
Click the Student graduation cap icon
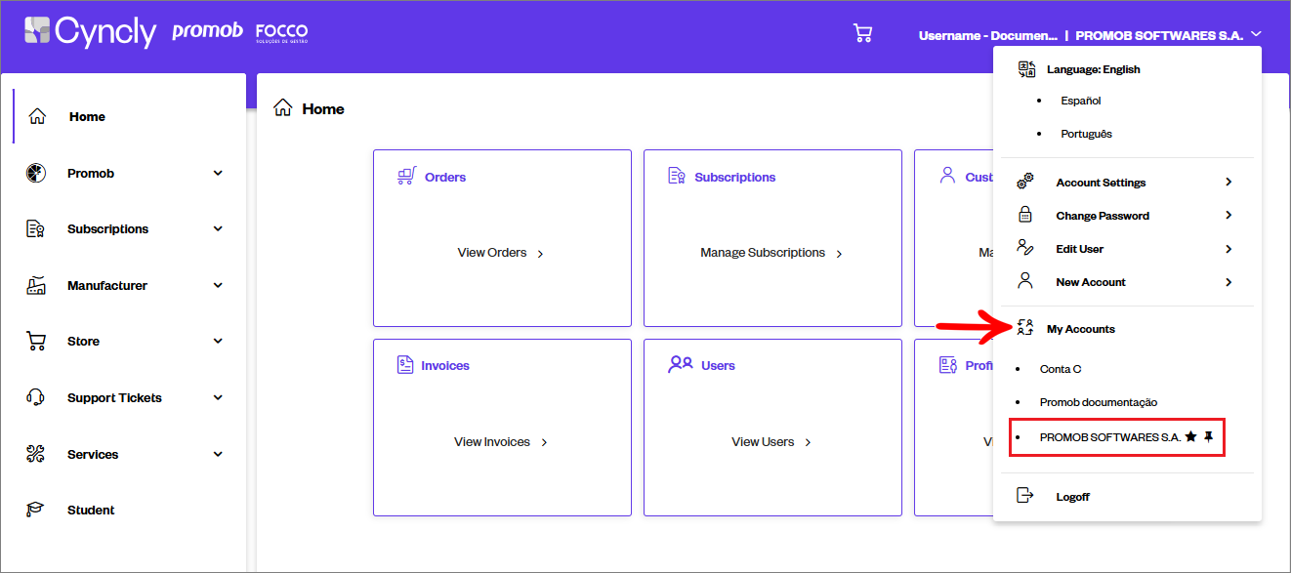[x=36, y=510]
